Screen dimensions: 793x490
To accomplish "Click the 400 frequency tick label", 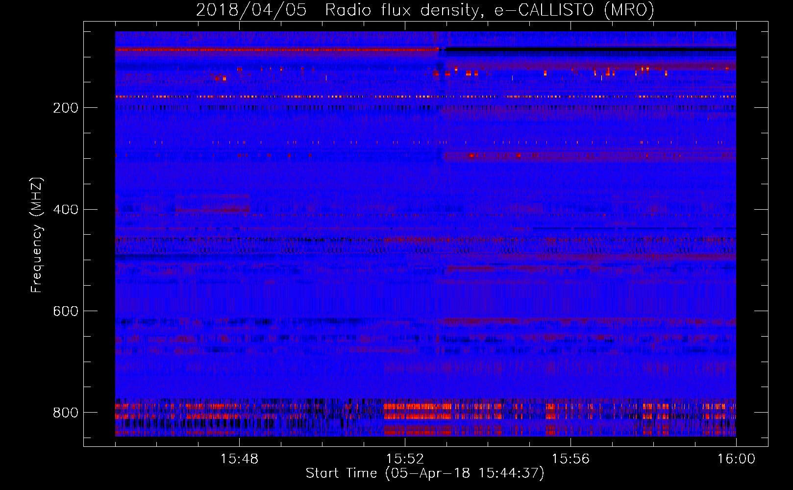I will 66,210.
